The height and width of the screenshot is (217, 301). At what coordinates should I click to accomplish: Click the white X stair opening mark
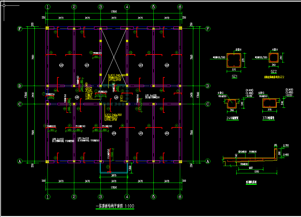pyautogui.click(x=114, y=57)
